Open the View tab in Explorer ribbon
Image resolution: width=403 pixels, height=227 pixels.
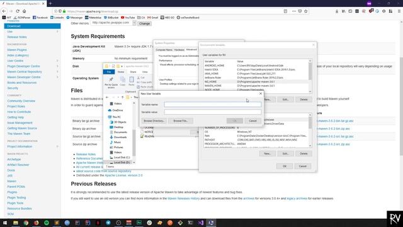tap(145, 72)
